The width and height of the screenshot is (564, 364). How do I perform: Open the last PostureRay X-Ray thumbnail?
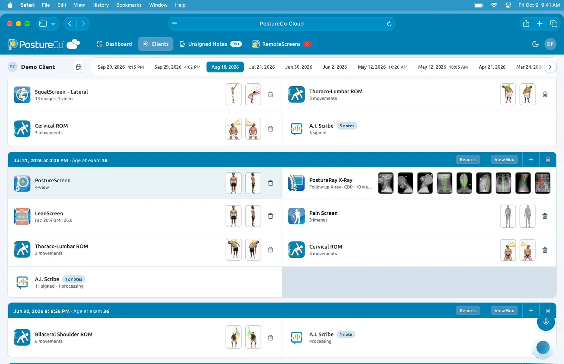[542, 183]
